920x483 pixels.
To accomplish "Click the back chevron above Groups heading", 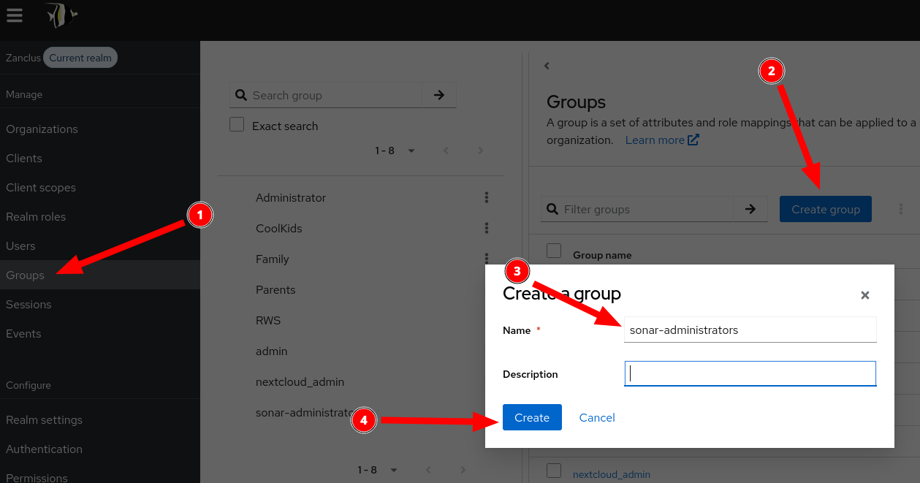I will click(x=547, y=66).
